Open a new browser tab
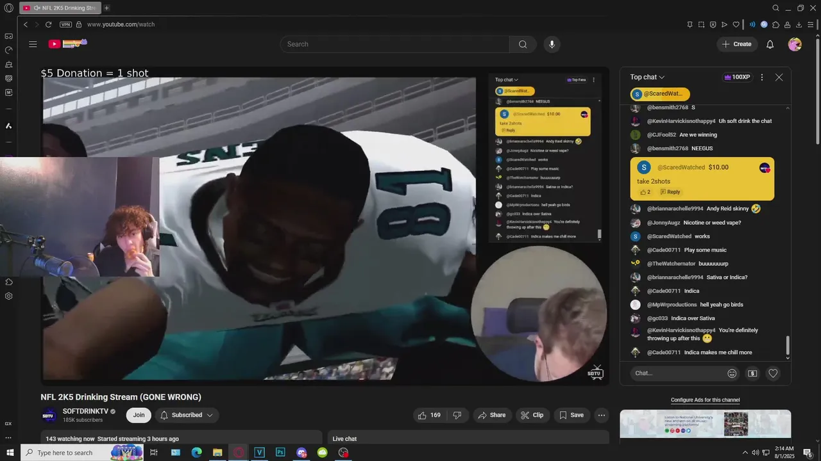The image size is (821, 461). 106,8
